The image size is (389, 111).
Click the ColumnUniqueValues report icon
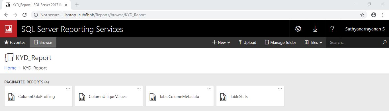[82, 97]
